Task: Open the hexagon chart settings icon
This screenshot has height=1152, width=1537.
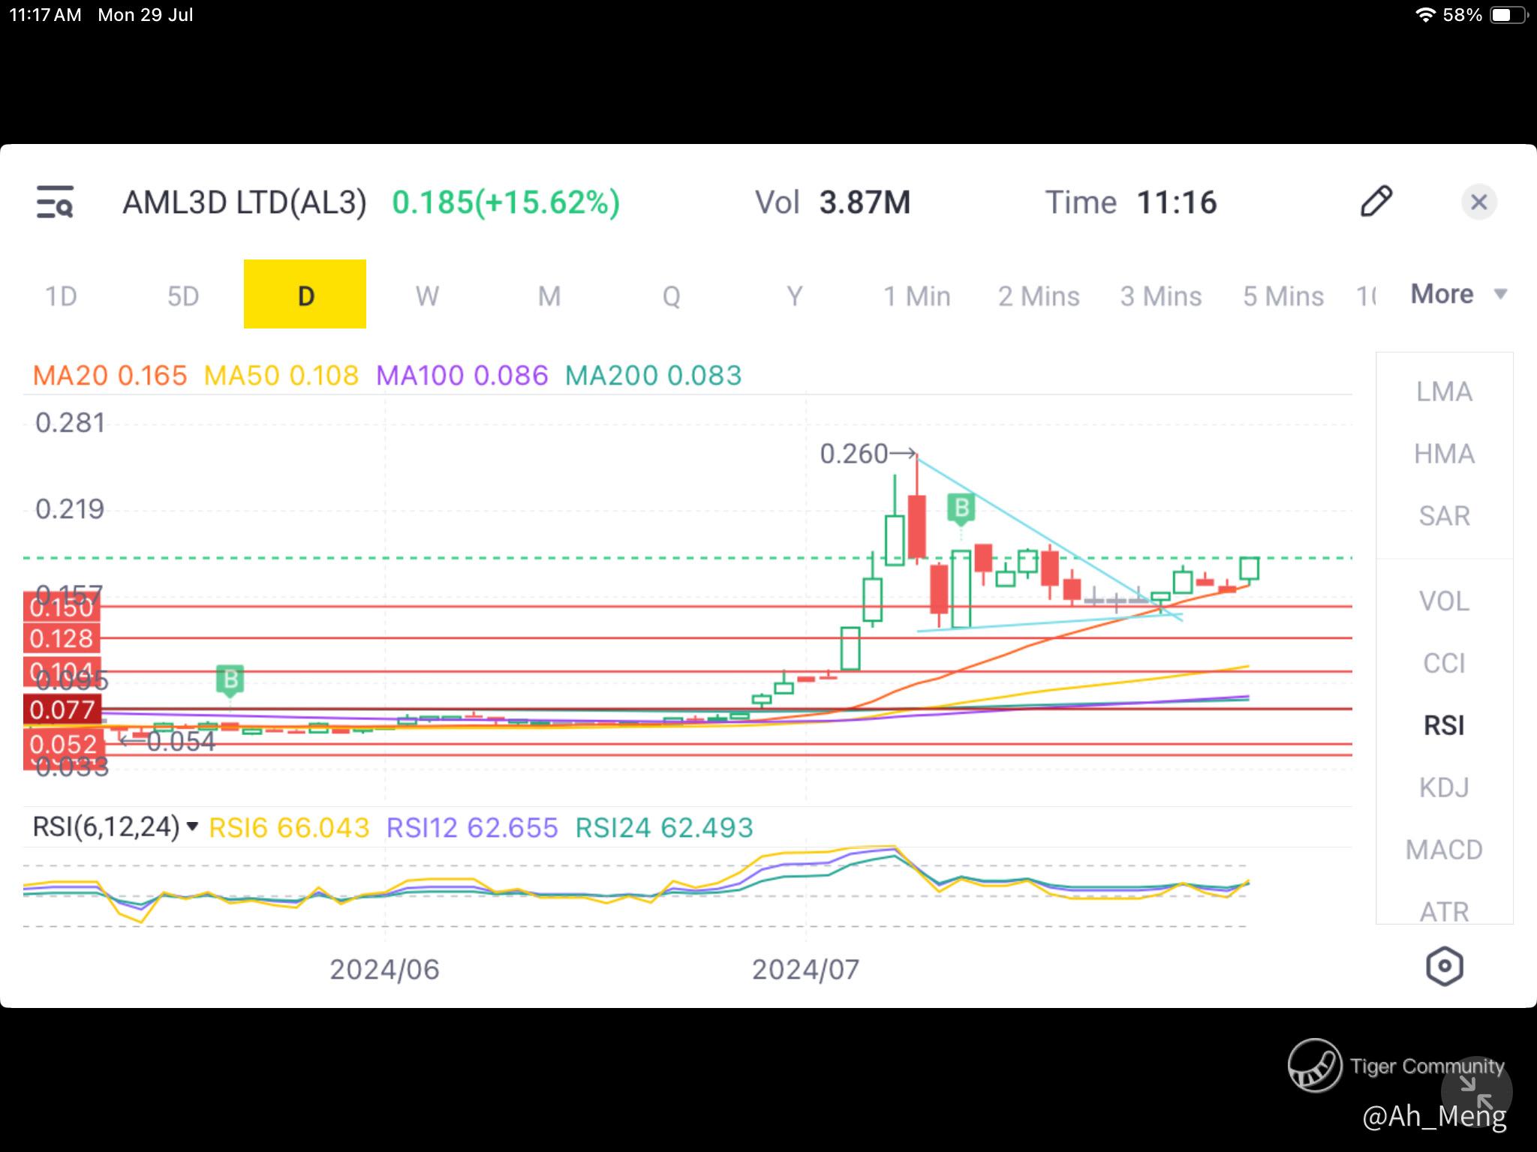Action: pyautogui.click(x=1444, y=966)
